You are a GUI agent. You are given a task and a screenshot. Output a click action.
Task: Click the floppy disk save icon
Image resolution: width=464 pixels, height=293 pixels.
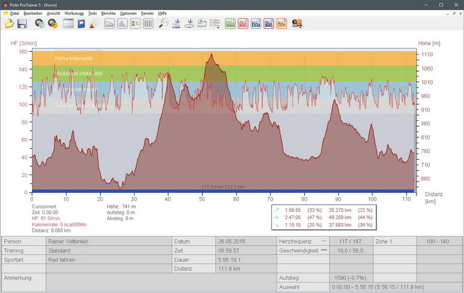tap(22, 24)
